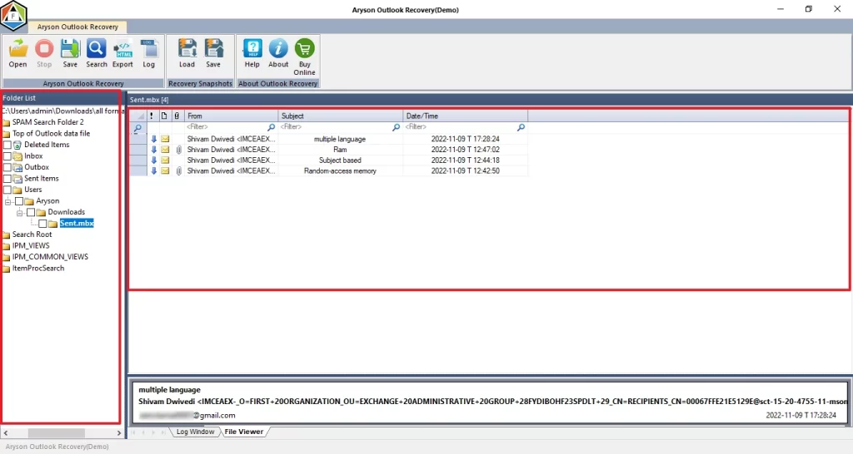Screen dimensions: 853x454
Task: Check the Users folder checkbox
Action: click(x=7, y=190)
